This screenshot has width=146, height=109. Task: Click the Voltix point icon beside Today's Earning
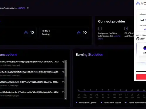tap(79, 32)
